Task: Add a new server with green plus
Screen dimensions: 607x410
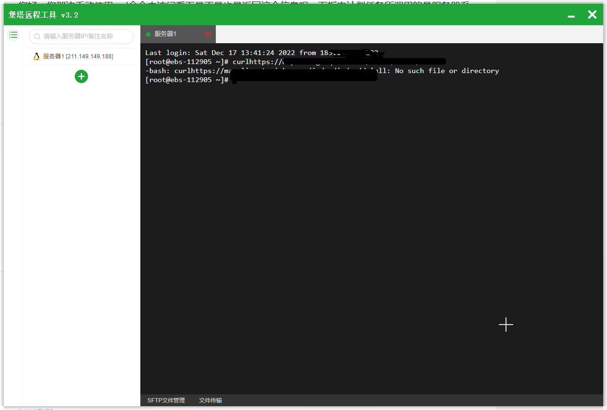Action: [x=81, y=76]
